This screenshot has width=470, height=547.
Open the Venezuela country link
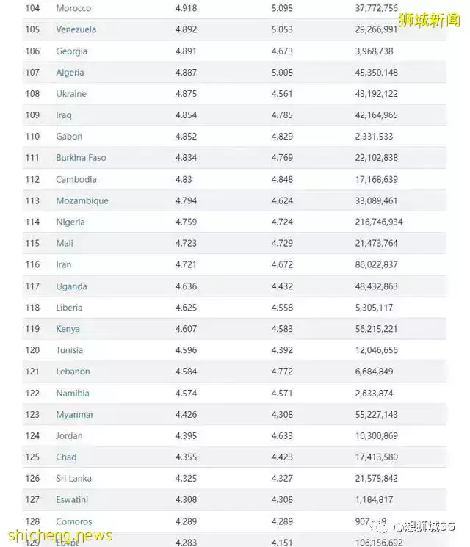76,29
